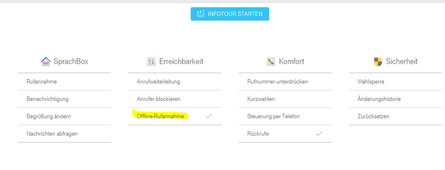Start the Infotour

click(230, 14)
